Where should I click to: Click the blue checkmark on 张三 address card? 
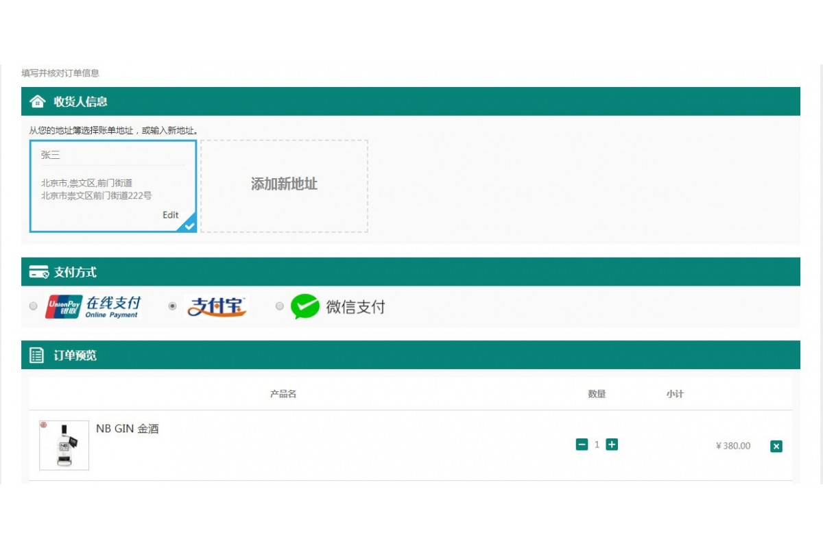[189, 225]
